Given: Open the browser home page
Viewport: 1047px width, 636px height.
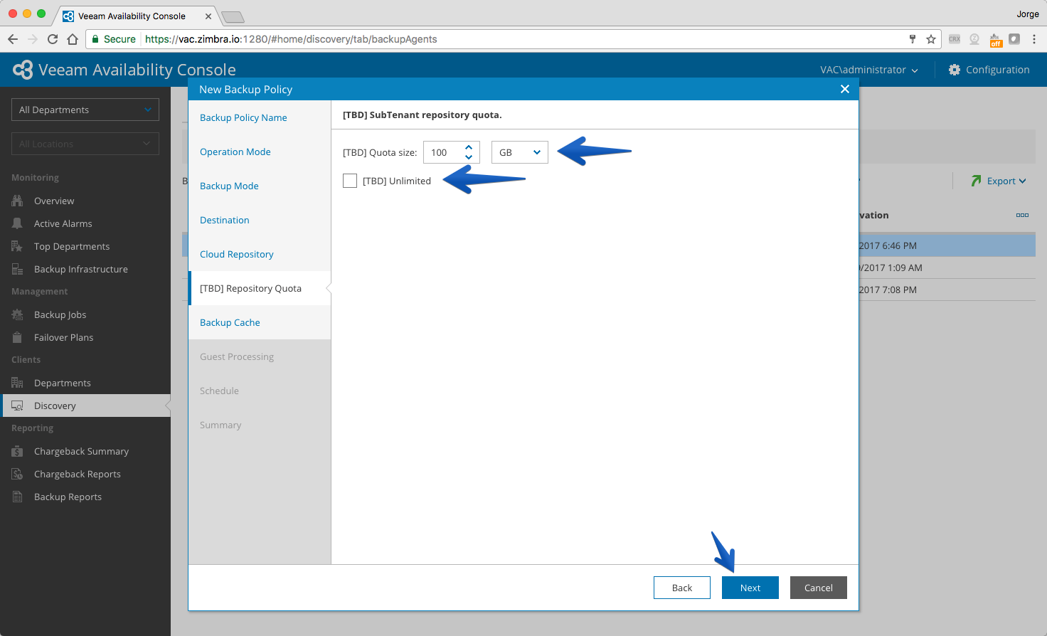Looking at the screenshot, I should point(73,39).
